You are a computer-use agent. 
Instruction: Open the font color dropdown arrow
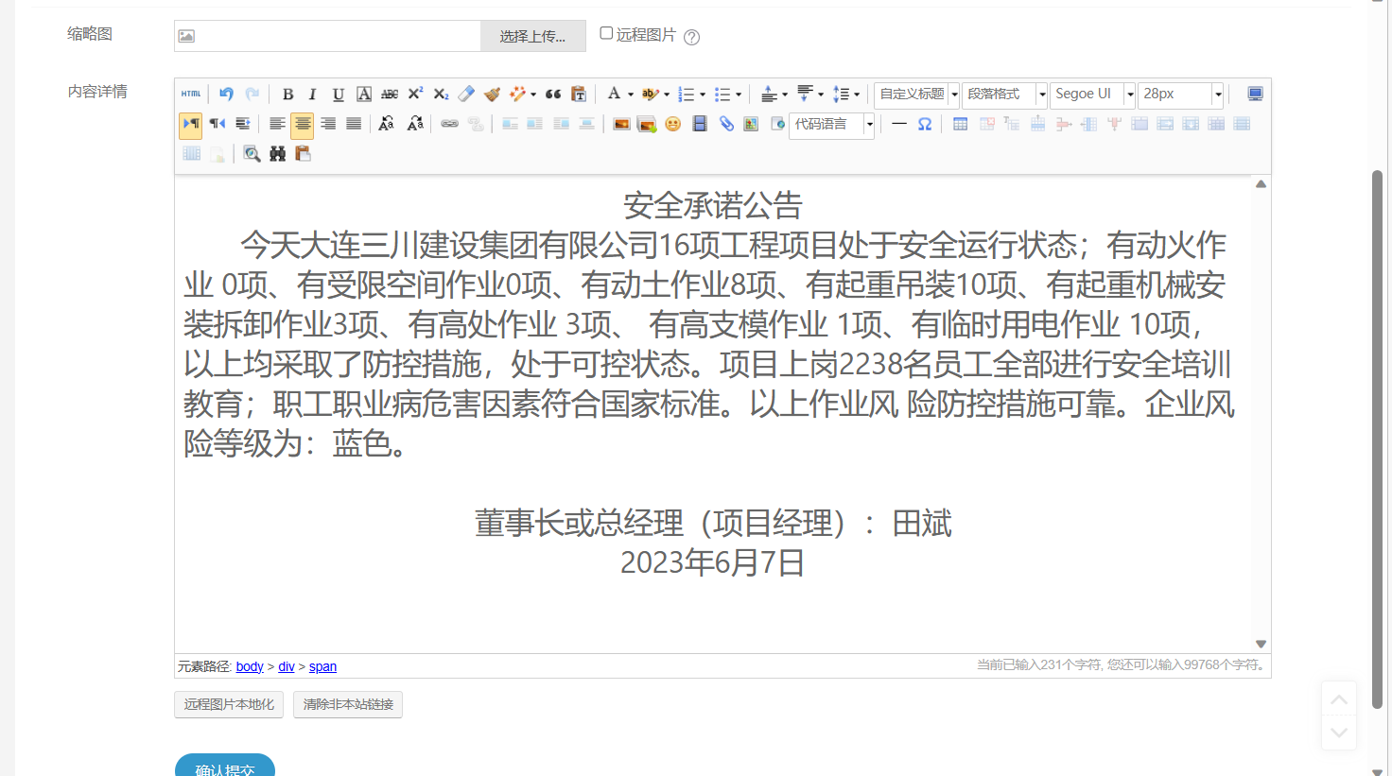click(x=631, y=95)
